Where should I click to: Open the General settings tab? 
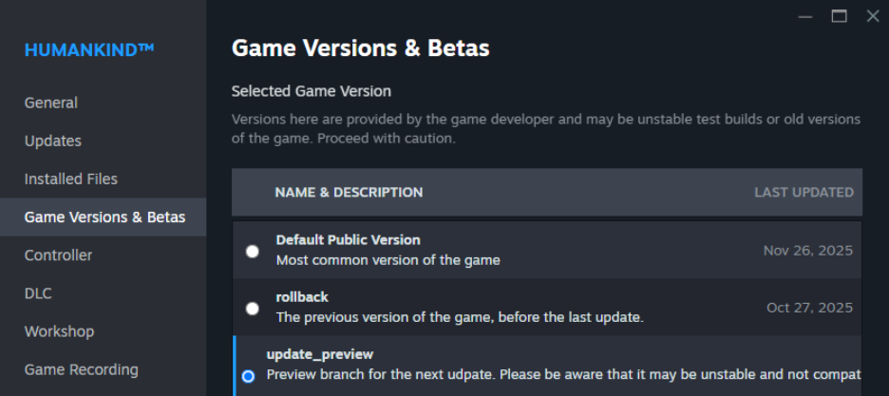tap(51, 103)
